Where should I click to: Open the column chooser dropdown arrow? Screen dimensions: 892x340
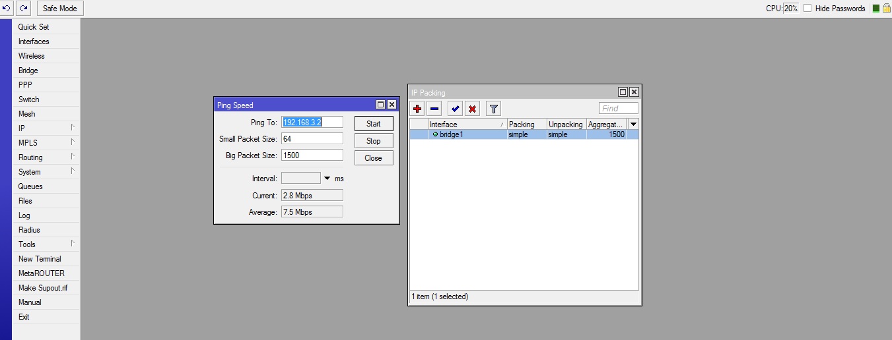click(x=634, y=125)
